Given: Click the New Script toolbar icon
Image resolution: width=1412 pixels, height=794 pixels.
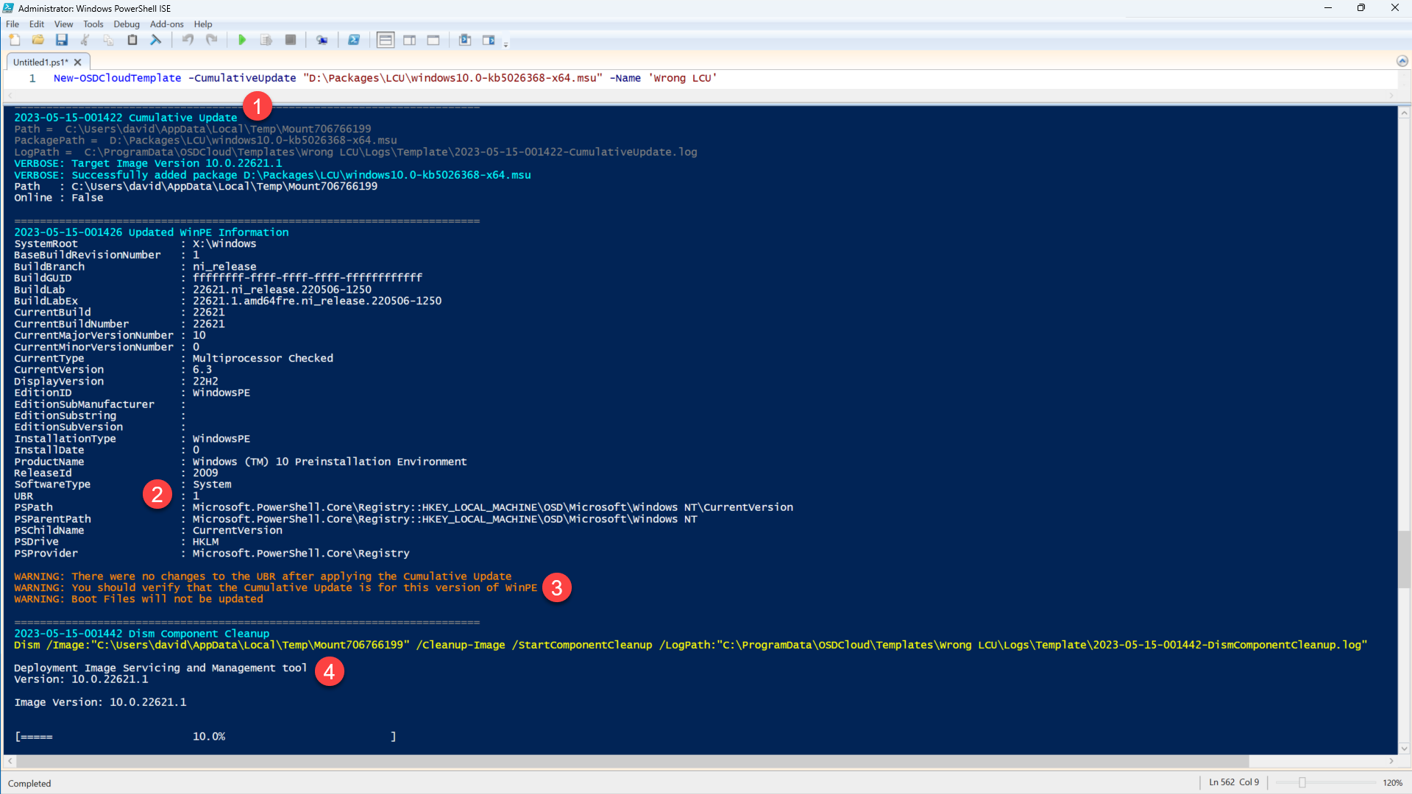Looking at the screenshot, I should tap(15, 40).
